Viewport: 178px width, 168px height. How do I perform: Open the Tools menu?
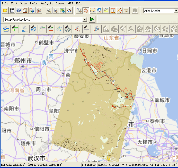[x=33, y=3]
